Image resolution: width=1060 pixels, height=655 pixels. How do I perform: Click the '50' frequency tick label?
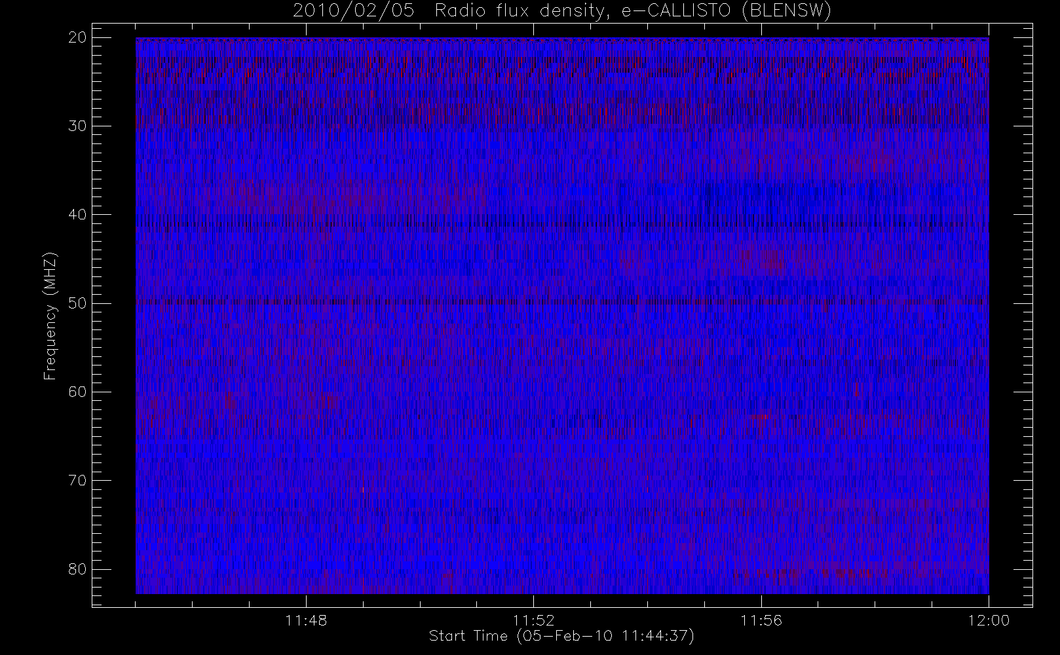pyautogui.click(x=77, y=303)
